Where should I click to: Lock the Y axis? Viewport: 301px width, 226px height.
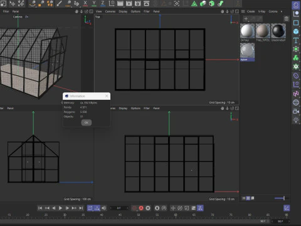click(x=94, y=3)
